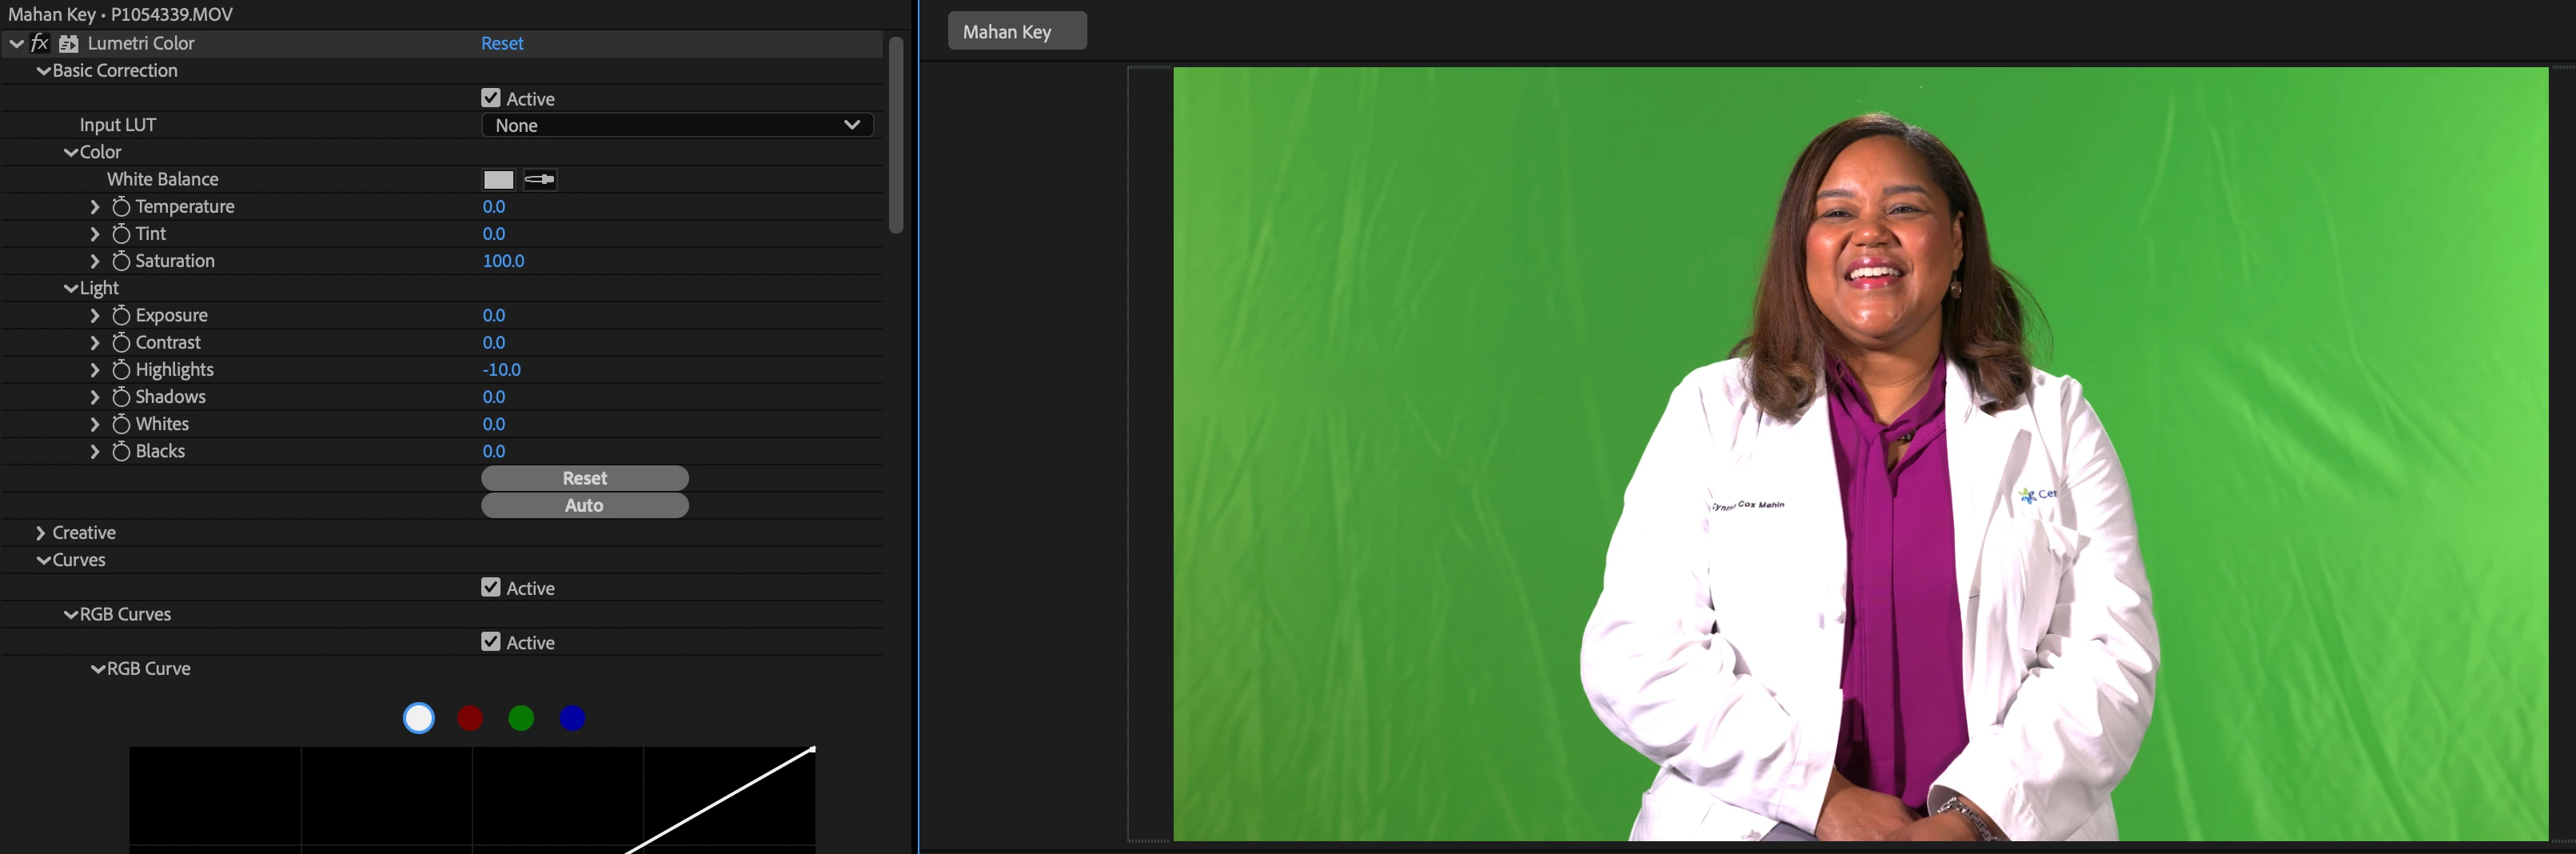The width and height of the screenshot is (2576, 854).
Task: Click the Lumetri Color preset icon
Action: [69, 44]
